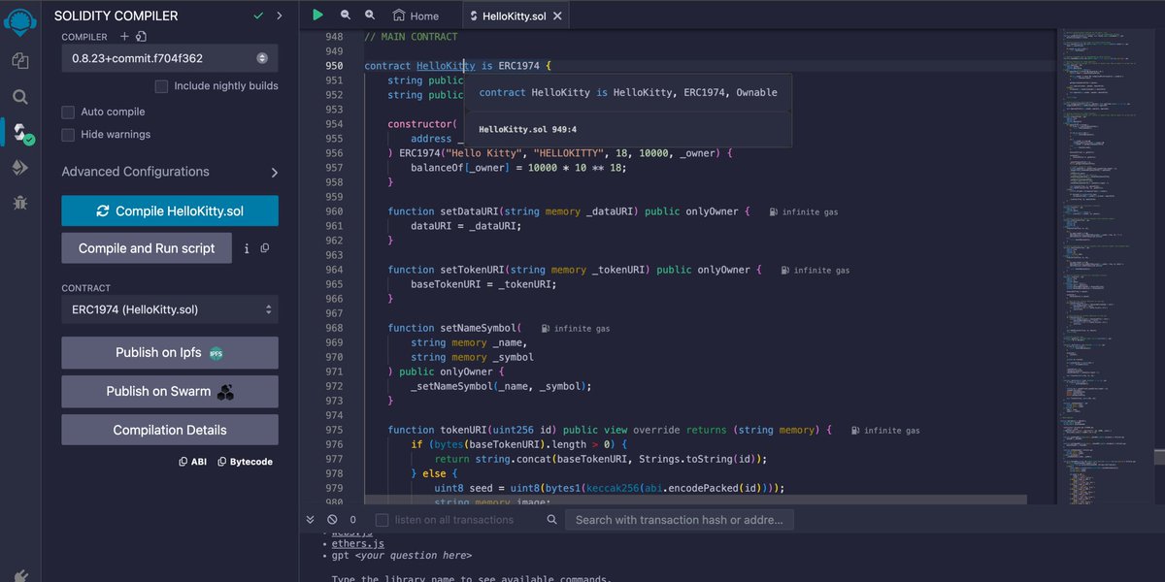Screen dimensions: 1165x582
Task: Click gas icon next to tokenURI function
Action: pos(855,430)
